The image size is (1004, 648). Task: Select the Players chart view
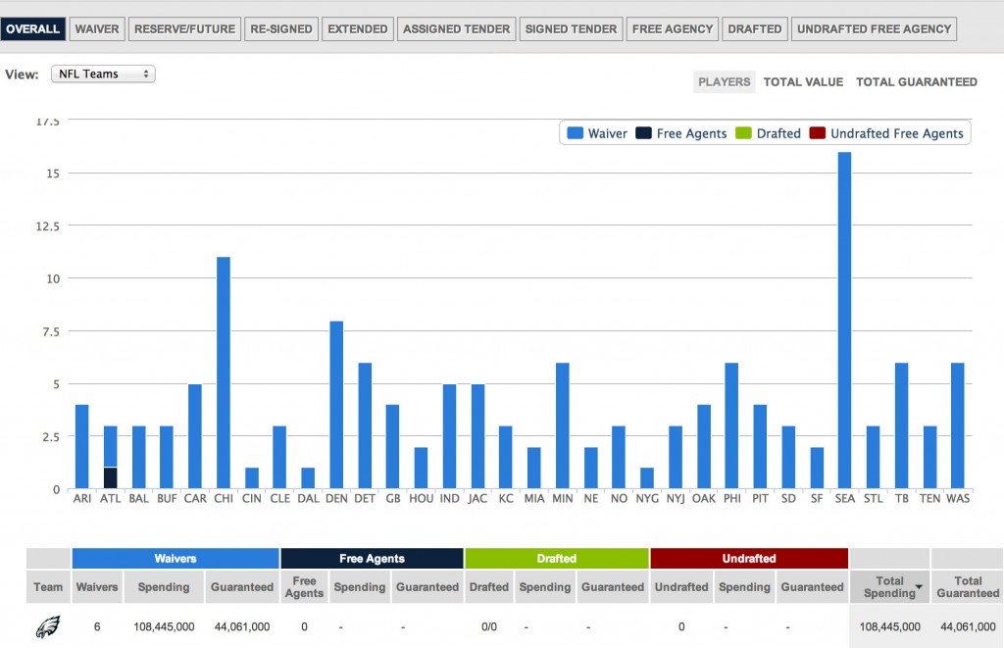[x=724, y=82]
